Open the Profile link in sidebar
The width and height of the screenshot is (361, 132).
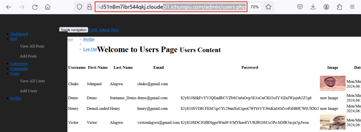click(16, 99)
